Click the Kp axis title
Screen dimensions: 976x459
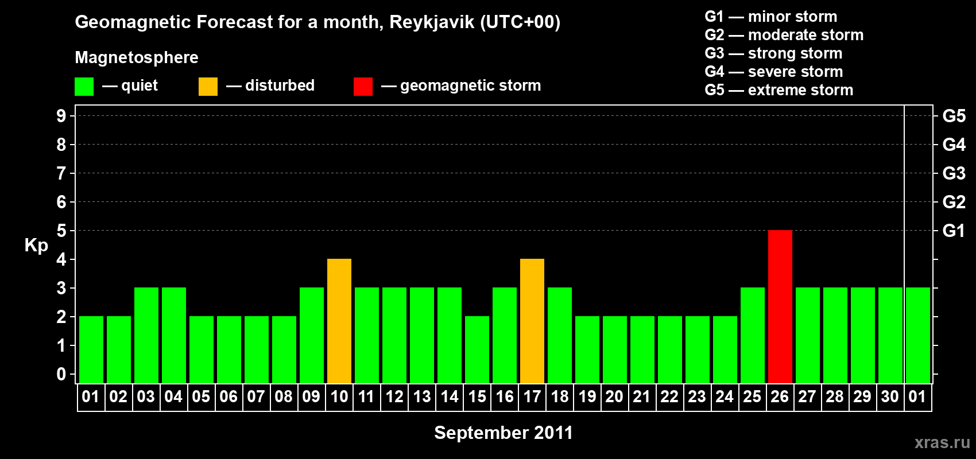(x=36, y=246)
